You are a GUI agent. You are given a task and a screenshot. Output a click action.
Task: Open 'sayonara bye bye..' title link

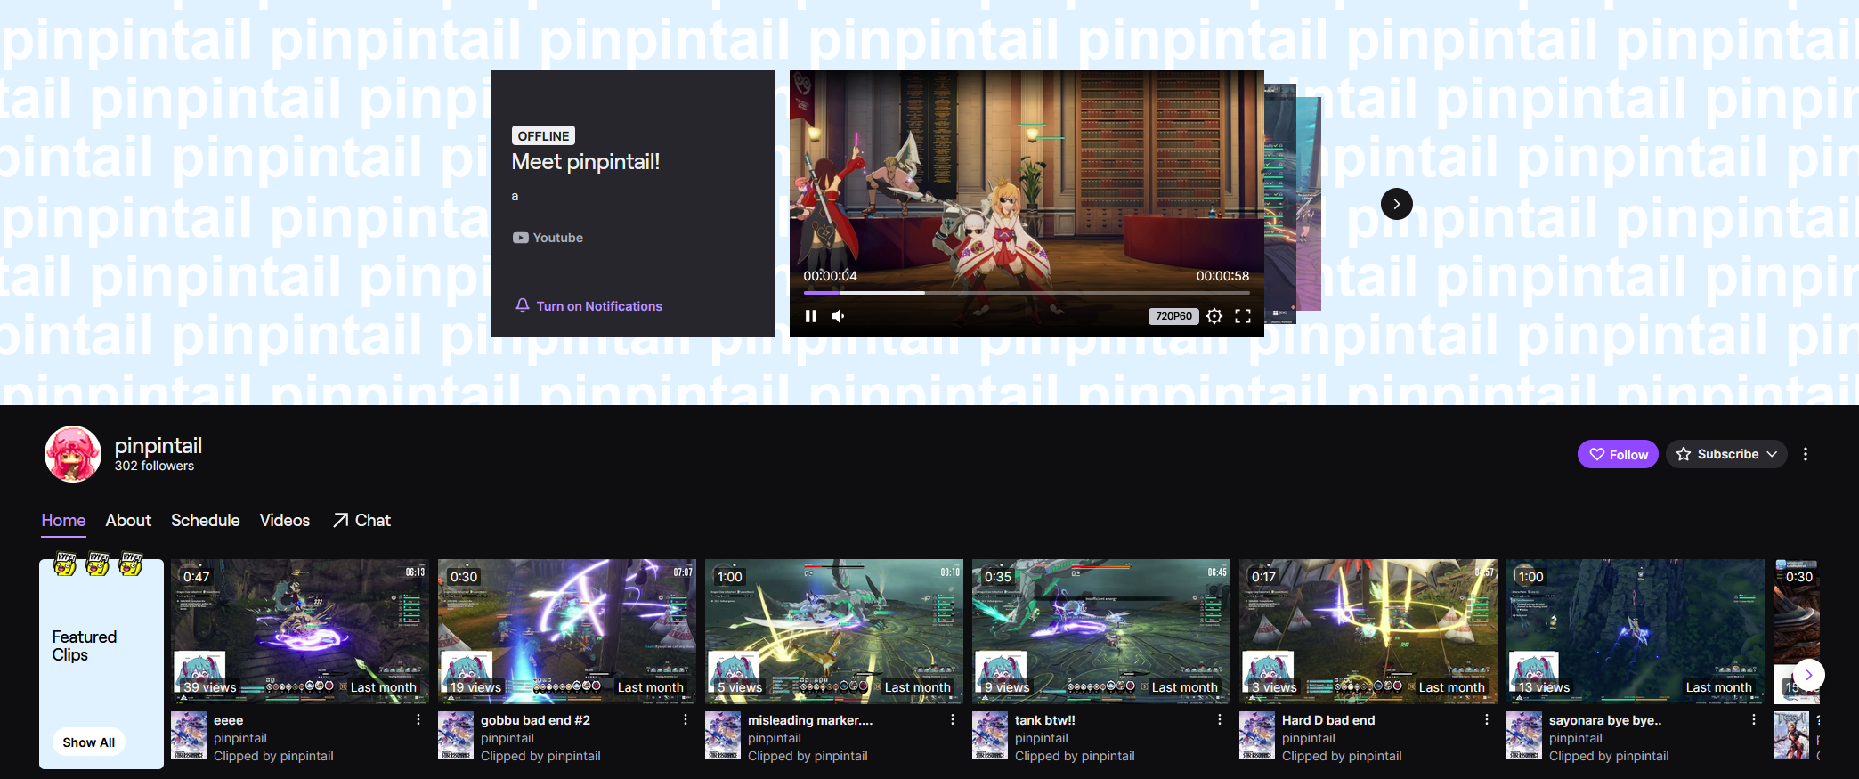pyautogui.click(x=1605, y=720)
